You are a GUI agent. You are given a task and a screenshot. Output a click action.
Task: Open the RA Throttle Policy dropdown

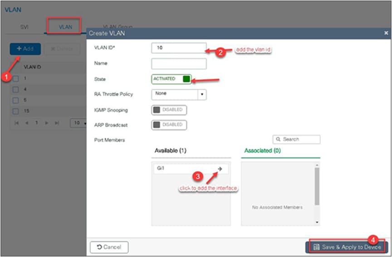pos(179,94)
